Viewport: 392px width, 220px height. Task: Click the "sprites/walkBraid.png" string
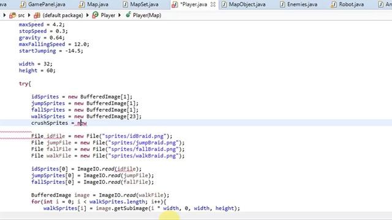pos(143,156)
